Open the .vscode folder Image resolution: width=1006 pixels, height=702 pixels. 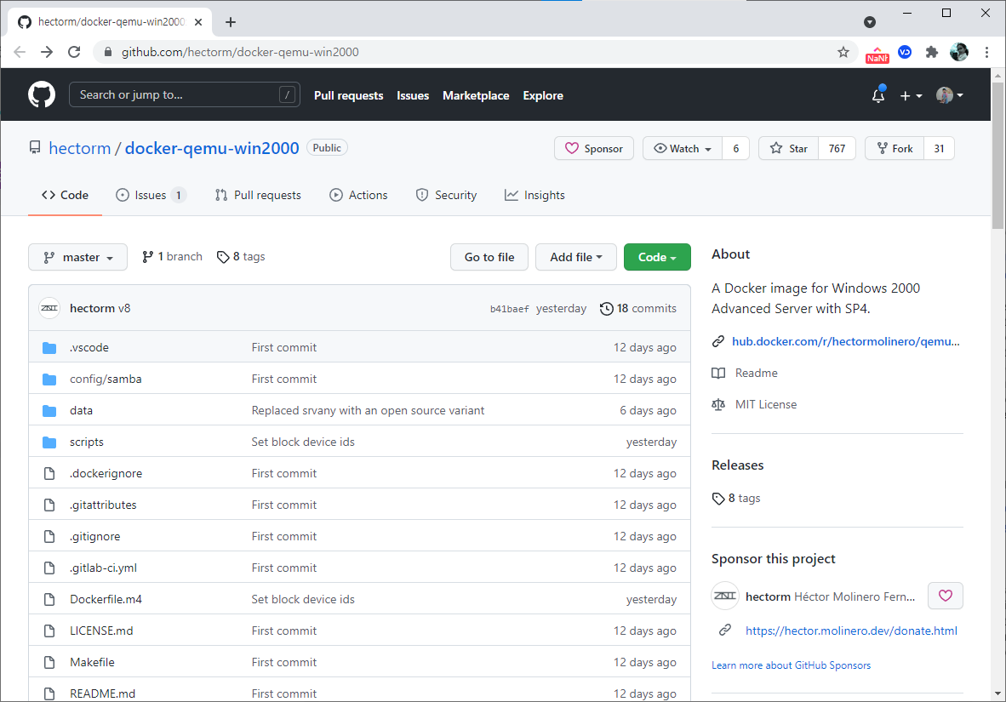[x=89, y=347]
